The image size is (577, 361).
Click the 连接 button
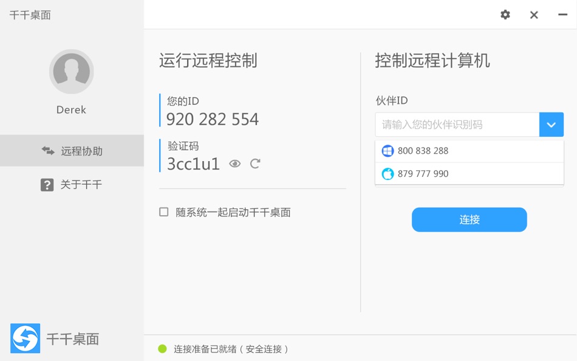click(469, 219)
